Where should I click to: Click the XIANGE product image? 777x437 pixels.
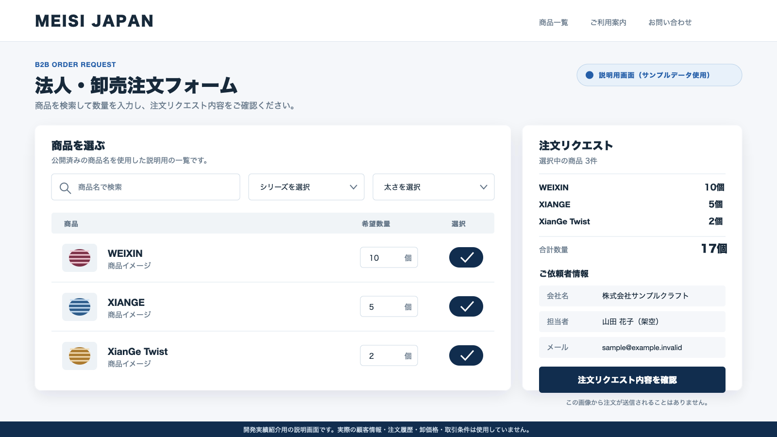point(80,307)
